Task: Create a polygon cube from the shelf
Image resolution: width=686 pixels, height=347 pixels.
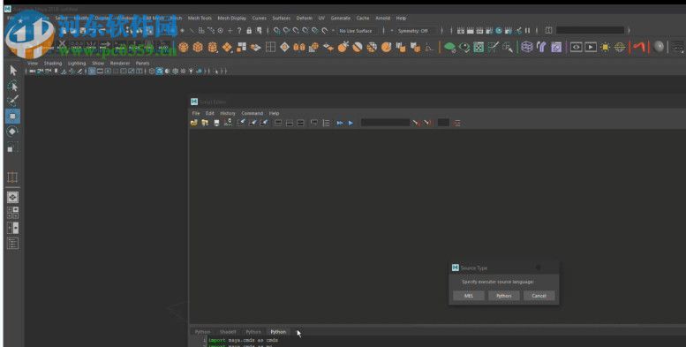Action: click(198, 47)
